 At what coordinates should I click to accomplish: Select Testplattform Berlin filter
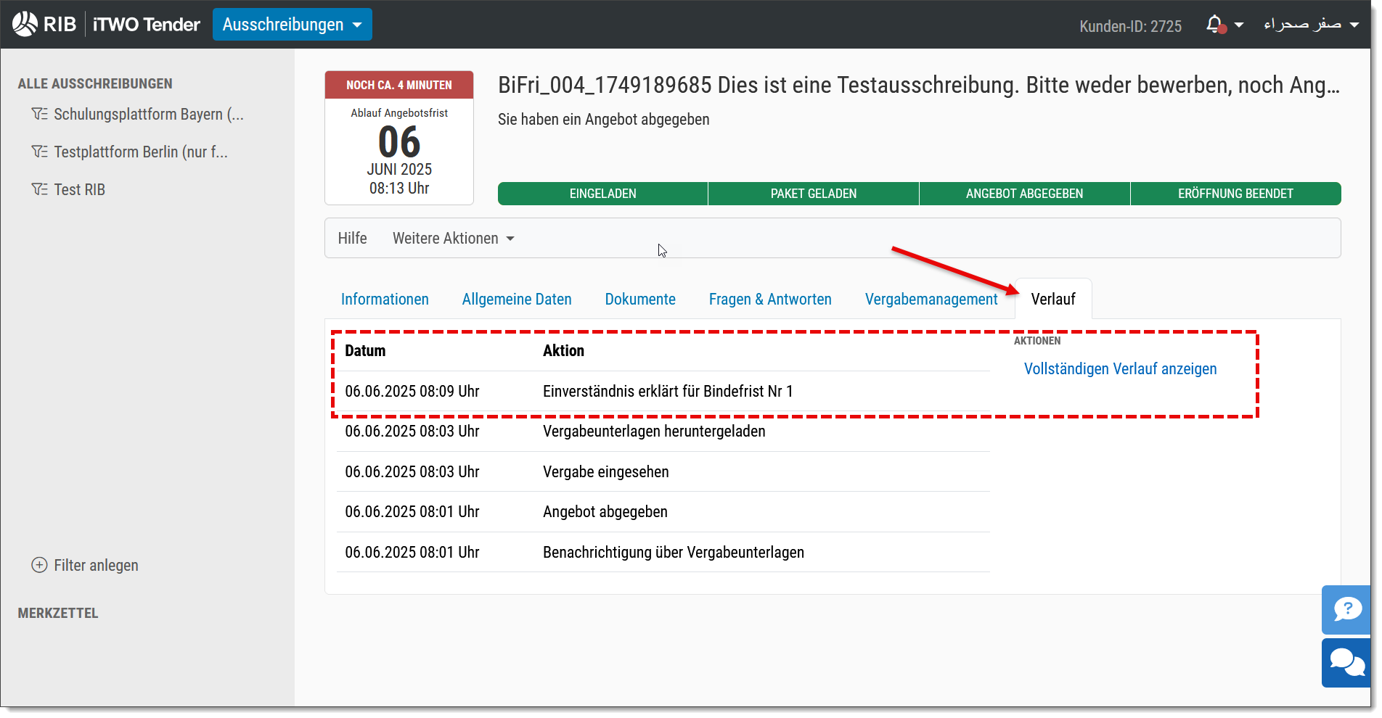tap(141, 152)
